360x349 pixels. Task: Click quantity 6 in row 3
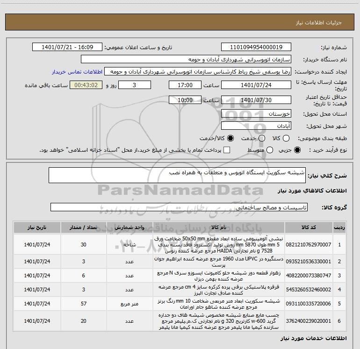(84, 275)
